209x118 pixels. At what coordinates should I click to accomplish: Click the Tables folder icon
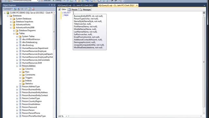pyautogui.click(x=17, y=33)
